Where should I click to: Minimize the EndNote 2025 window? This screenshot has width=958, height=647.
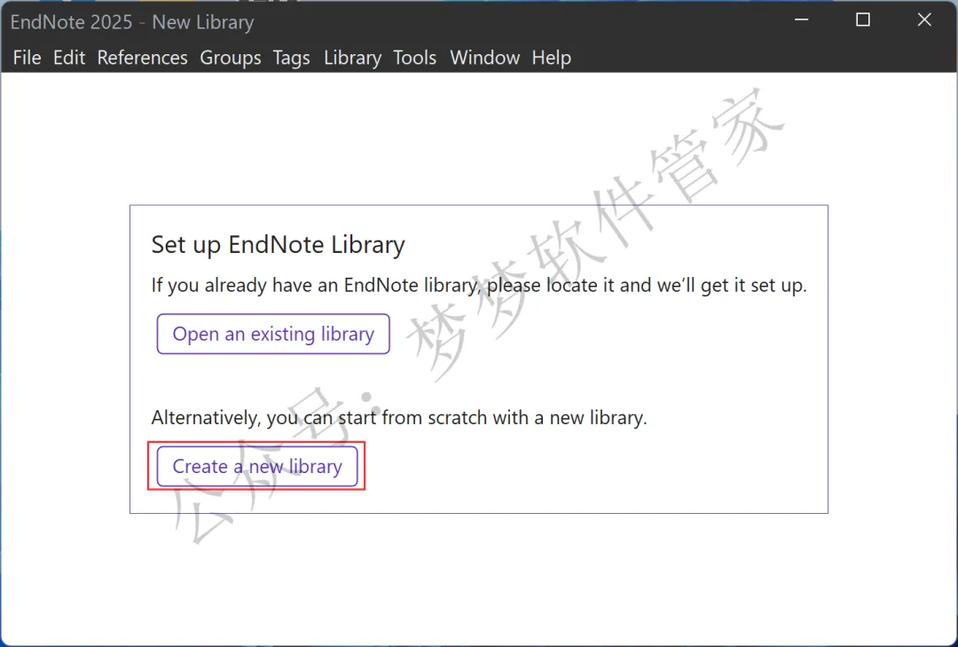[x=802, y=20]
